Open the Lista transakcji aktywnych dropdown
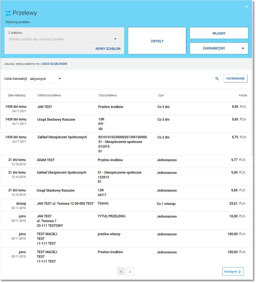This screenshot has width=256, height=283. coord(45,79)
